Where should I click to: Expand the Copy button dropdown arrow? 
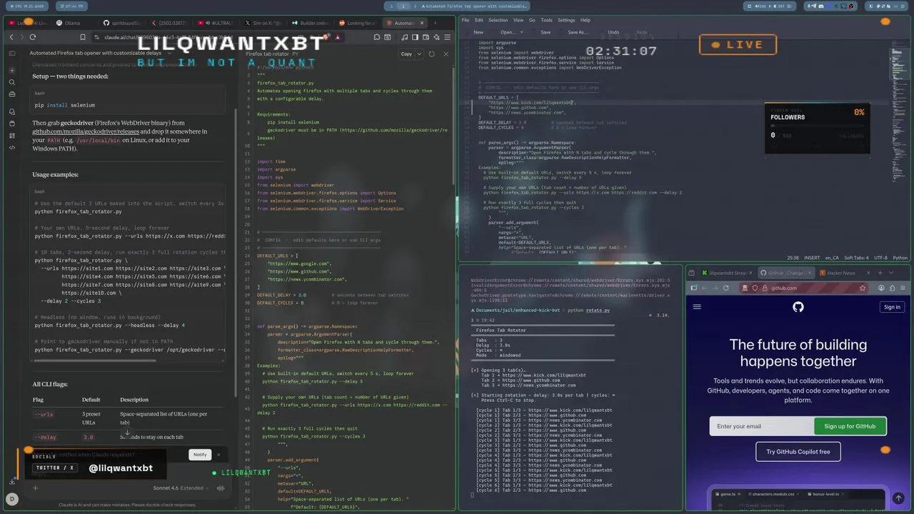point(419,54)
